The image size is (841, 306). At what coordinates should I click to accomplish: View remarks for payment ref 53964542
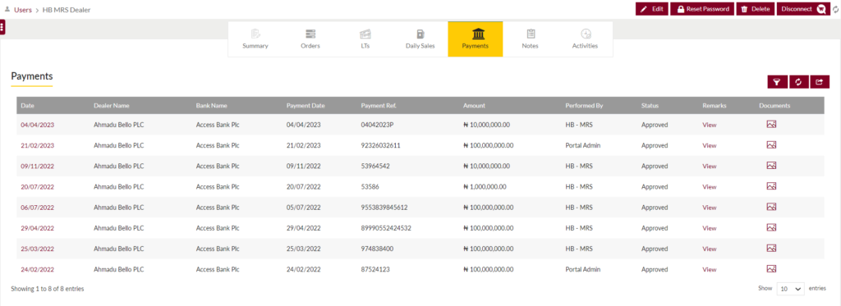tap(709, 167)
